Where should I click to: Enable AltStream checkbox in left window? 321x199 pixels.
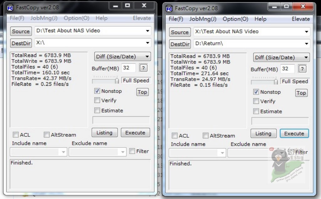click(x=47, y=135)
